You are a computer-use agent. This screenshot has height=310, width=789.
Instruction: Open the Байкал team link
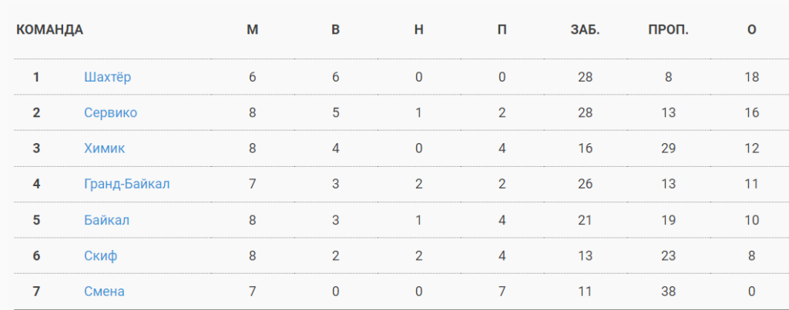tap(106, 220)
